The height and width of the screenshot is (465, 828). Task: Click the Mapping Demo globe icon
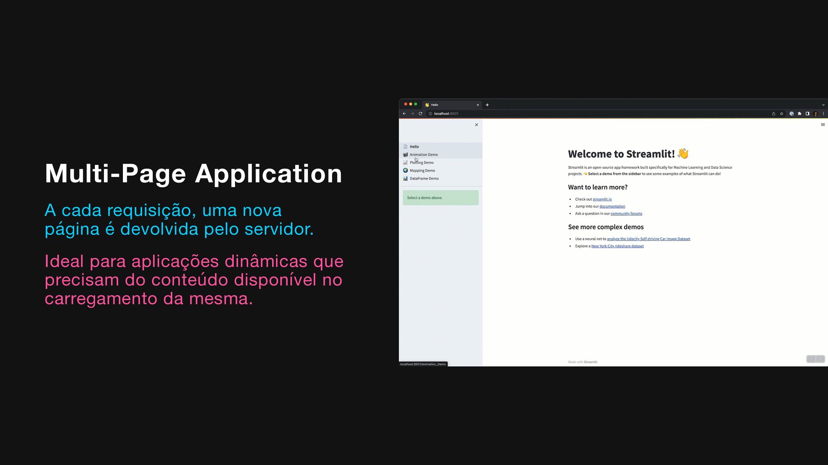(x=405, y=170)
